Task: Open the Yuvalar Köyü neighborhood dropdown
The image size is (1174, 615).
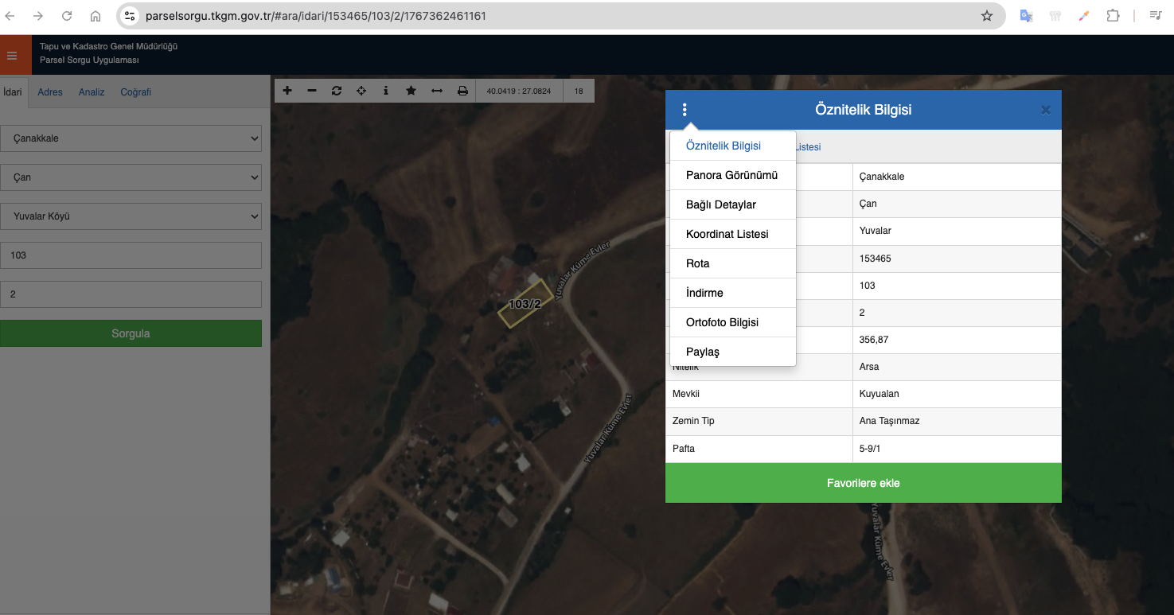Action: 131,216
